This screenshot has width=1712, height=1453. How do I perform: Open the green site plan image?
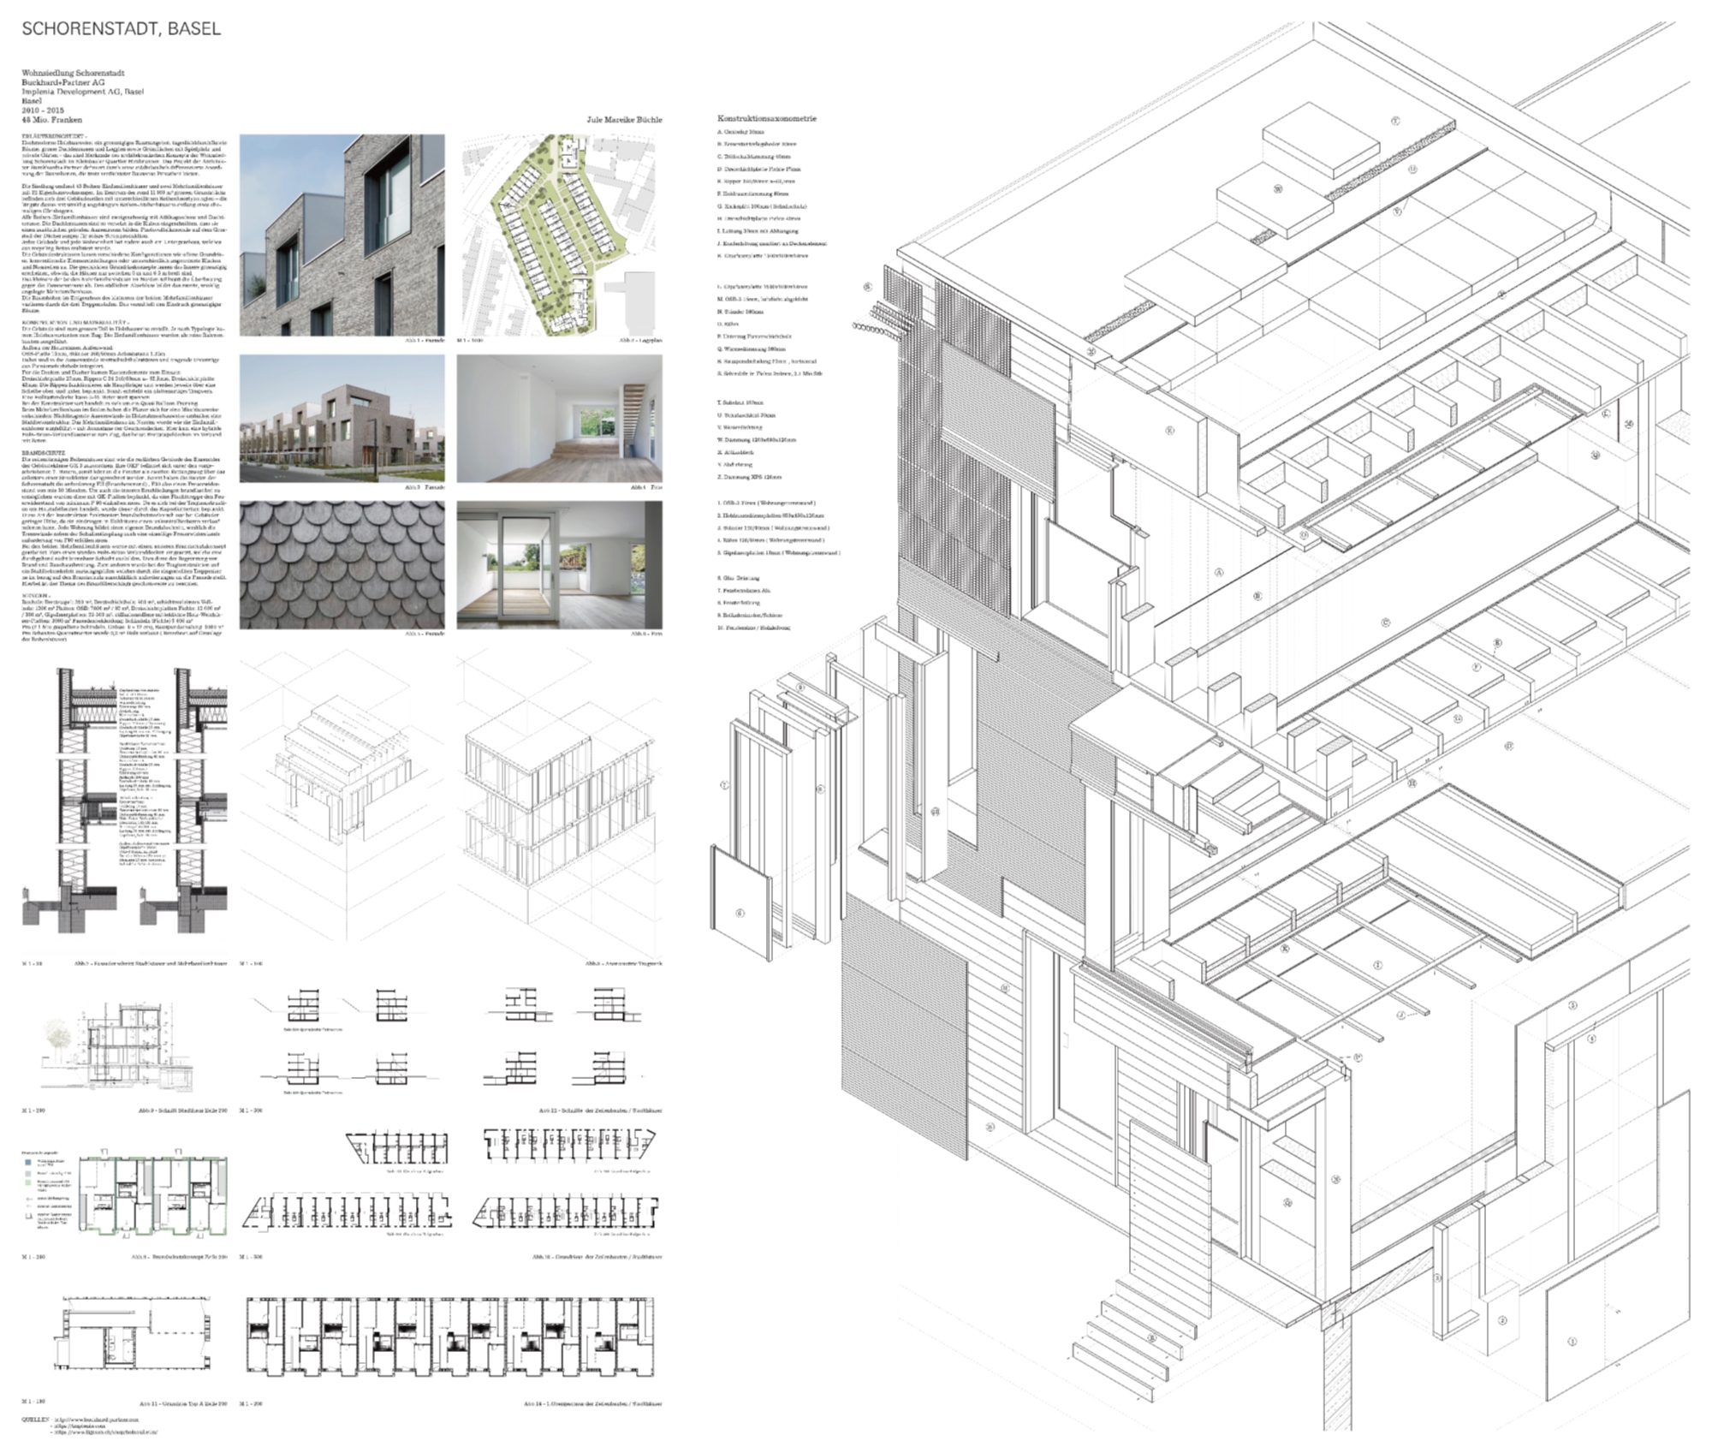point(560,234)
